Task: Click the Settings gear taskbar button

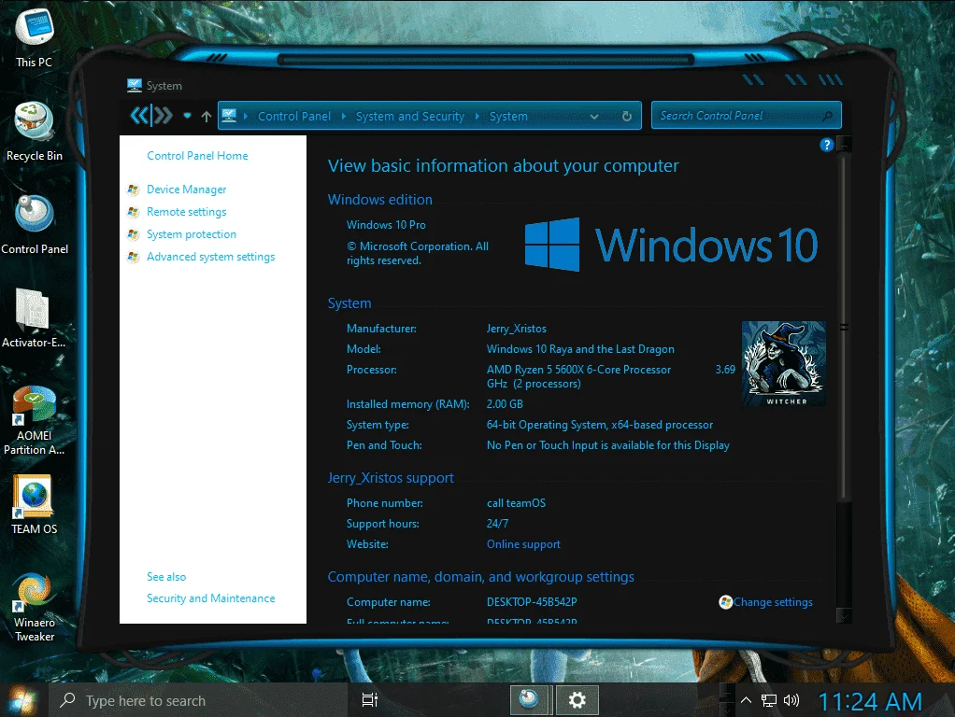Action: tap(577, 700)
